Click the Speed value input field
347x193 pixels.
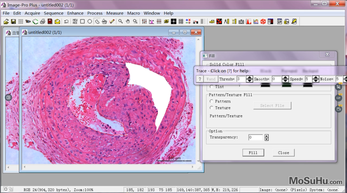[308, 79]
